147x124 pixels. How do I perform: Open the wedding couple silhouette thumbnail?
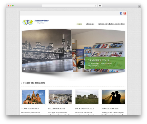(x=113, y=97)
